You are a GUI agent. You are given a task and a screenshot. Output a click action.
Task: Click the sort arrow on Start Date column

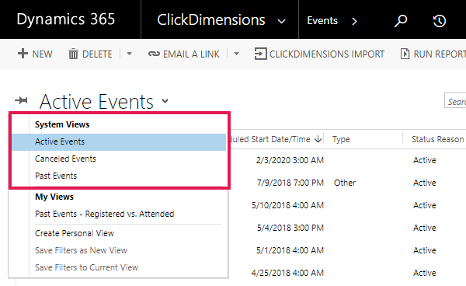click(318, 139)
